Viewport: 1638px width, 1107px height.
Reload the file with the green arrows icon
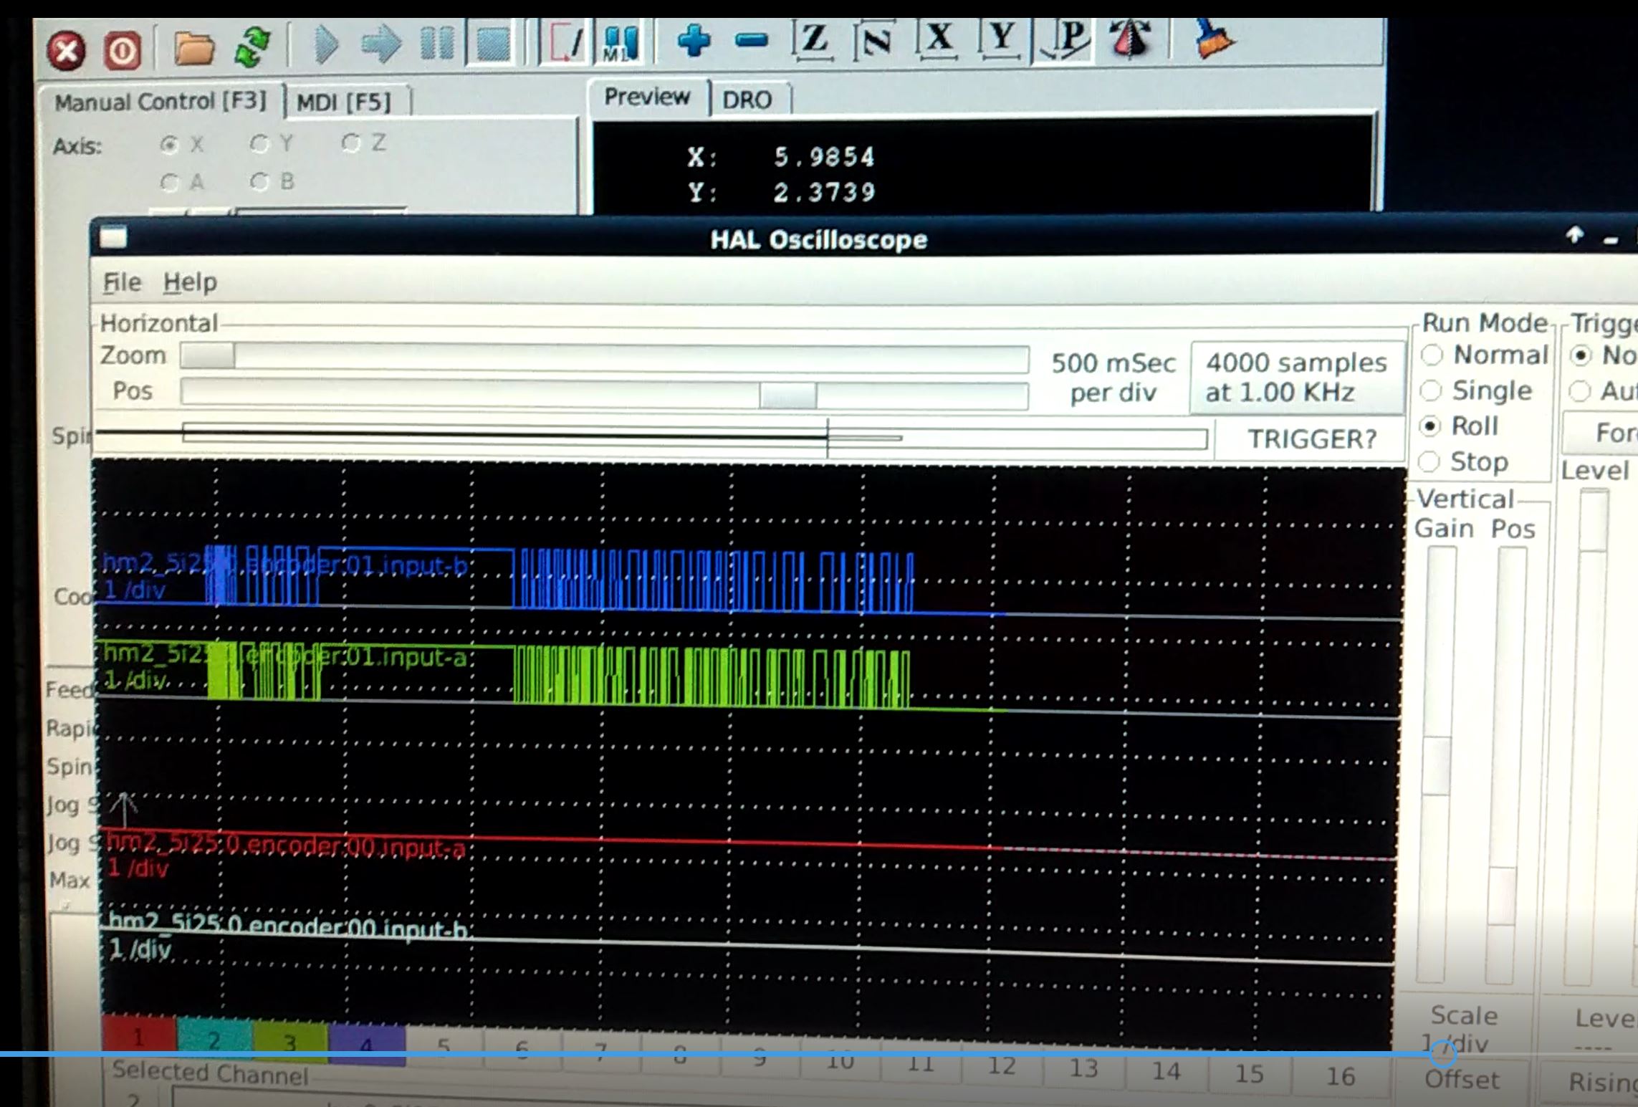pyautogui.click(x=252, y=47)
